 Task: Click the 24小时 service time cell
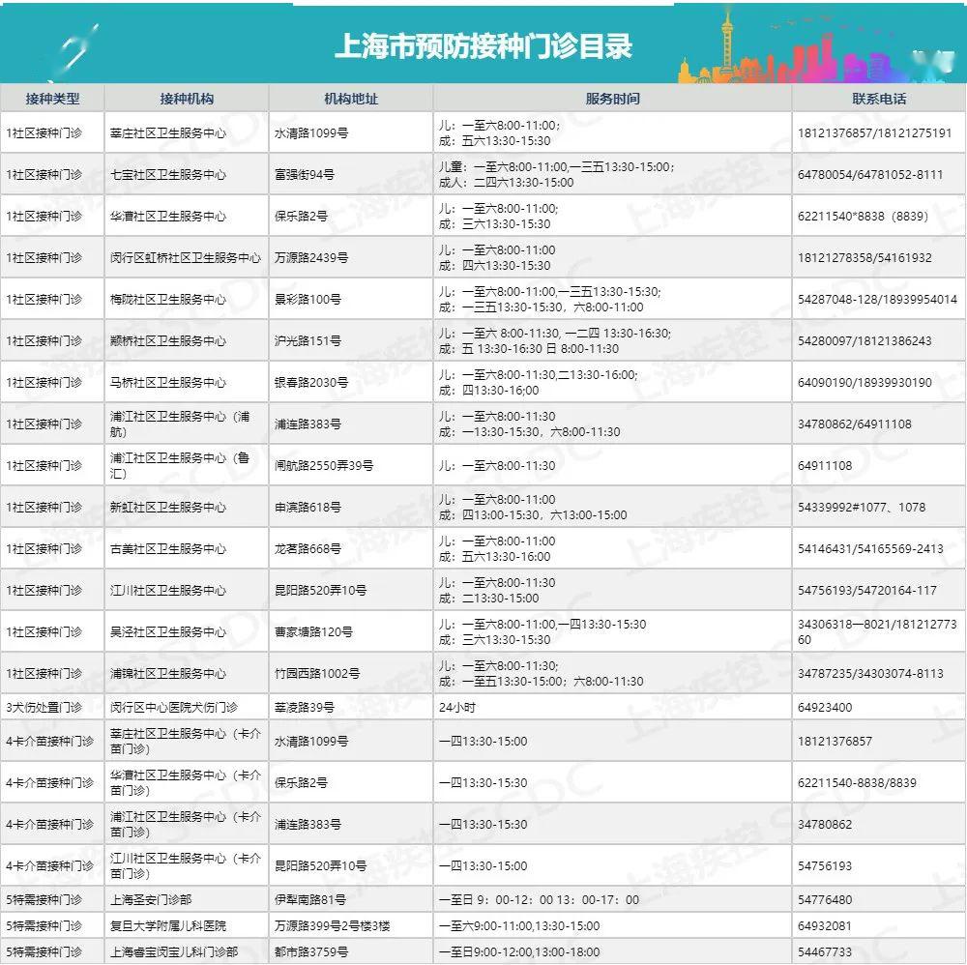click(x=460, y=708)
